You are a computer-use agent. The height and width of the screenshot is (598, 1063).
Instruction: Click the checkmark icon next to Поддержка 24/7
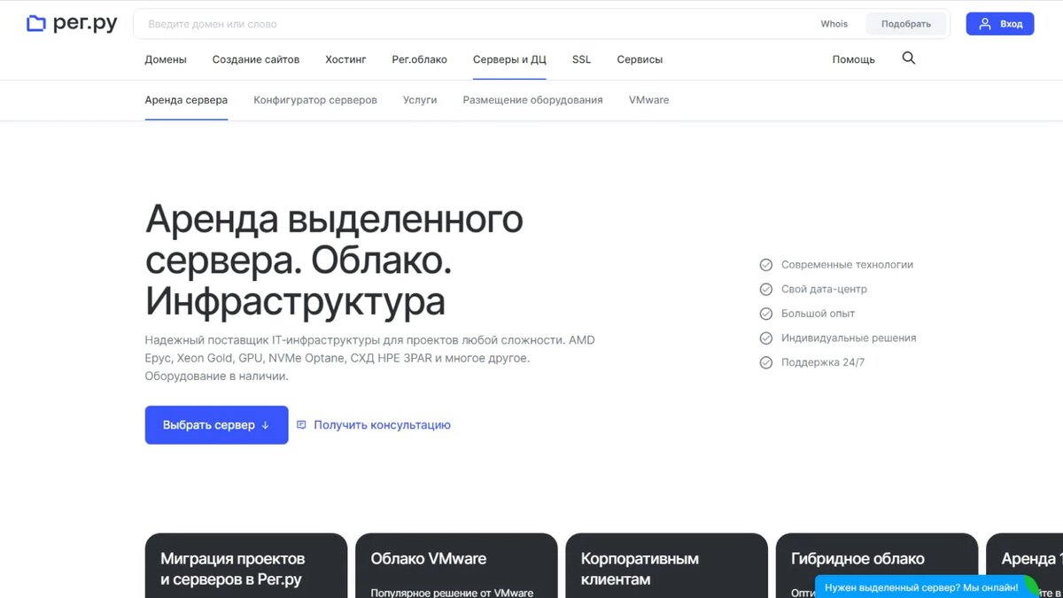(766, 362)
